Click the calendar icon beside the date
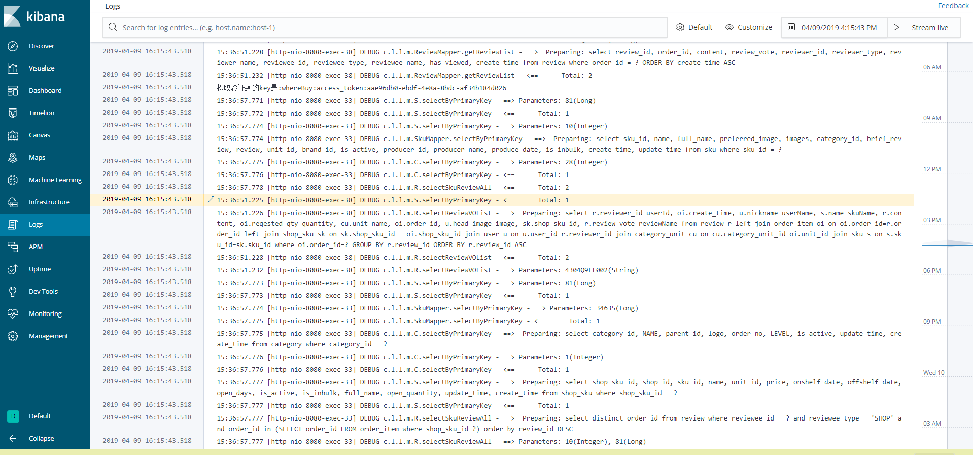 coord(791,27)
